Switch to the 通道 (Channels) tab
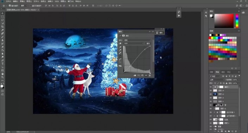Image resolution: width=248 pixels, height=133 pixels. pyautogui.click(x=223, y=72)
